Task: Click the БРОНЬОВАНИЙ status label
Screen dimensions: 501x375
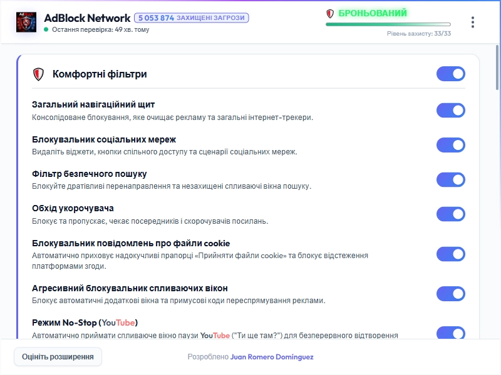Action: (373, 13)
